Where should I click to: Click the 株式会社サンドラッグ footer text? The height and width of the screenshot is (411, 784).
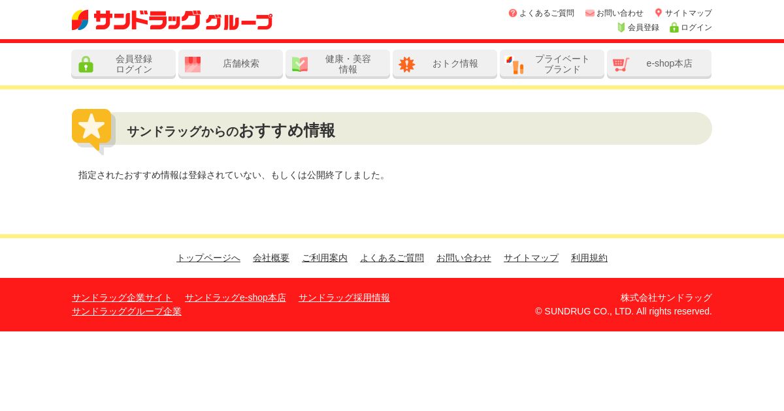(x=666, y=297)
